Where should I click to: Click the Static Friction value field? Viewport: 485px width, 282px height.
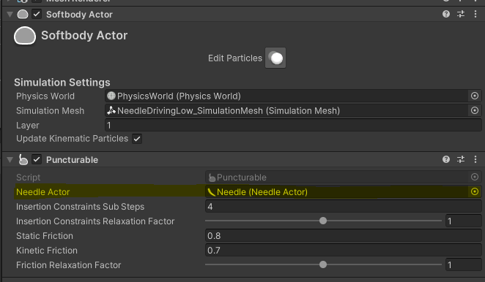tap(344, 236)
